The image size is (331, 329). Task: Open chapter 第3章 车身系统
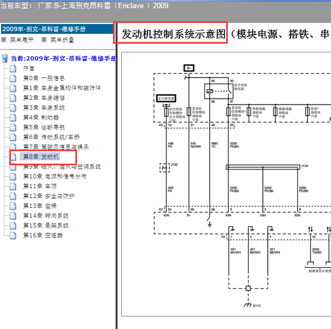(x=44, y=108)
